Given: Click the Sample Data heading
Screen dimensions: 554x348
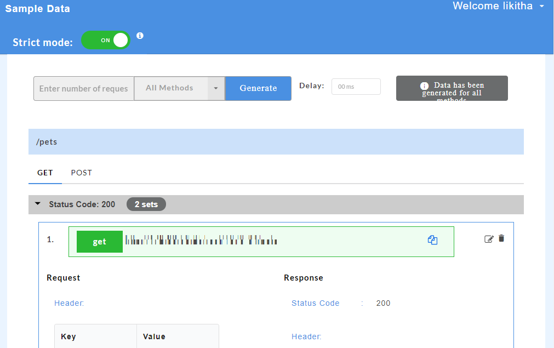Looking at the screenshot, I should tap(37, 8).
